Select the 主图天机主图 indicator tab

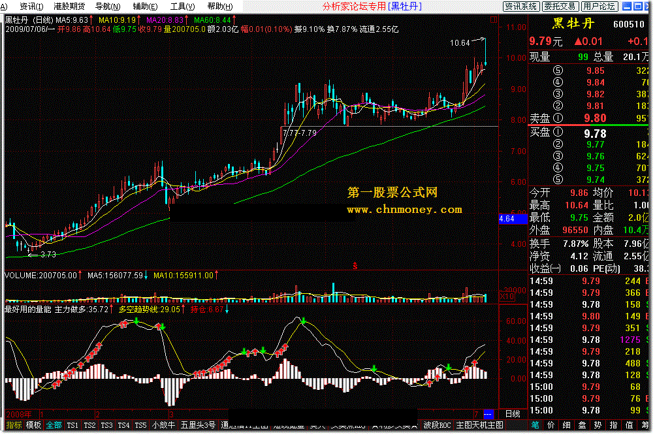479,425
